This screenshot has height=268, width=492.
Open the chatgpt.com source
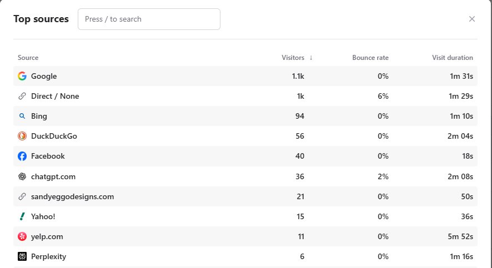tap(53, 176)
